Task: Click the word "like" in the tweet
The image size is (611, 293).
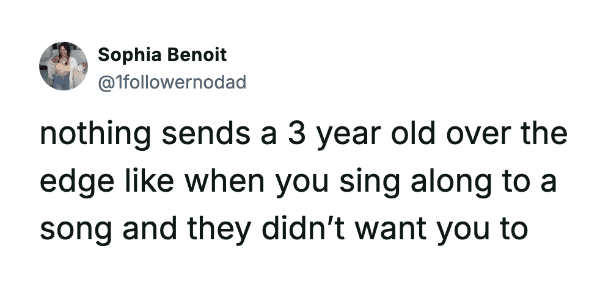Action: point(144,183)
